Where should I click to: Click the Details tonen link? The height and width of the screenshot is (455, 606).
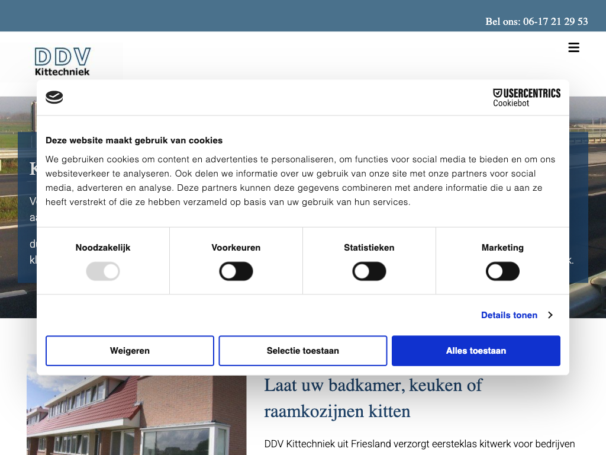[509, 315]
